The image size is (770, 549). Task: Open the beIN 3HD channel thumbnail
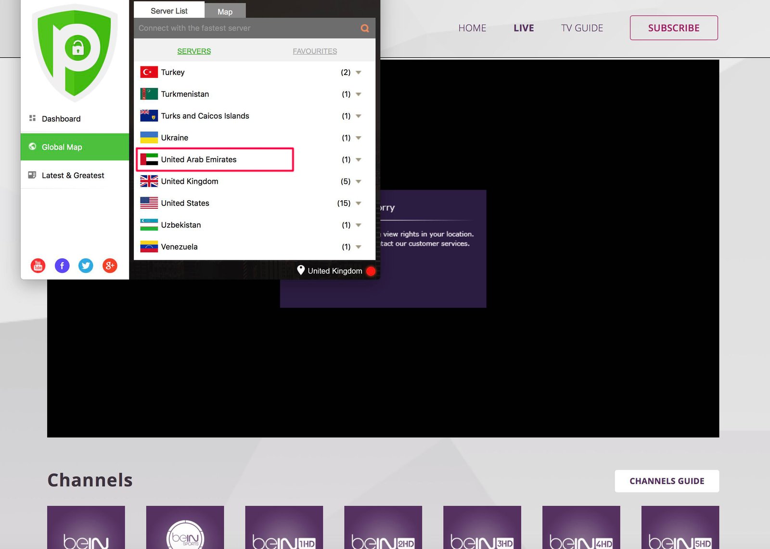(482, 527)
